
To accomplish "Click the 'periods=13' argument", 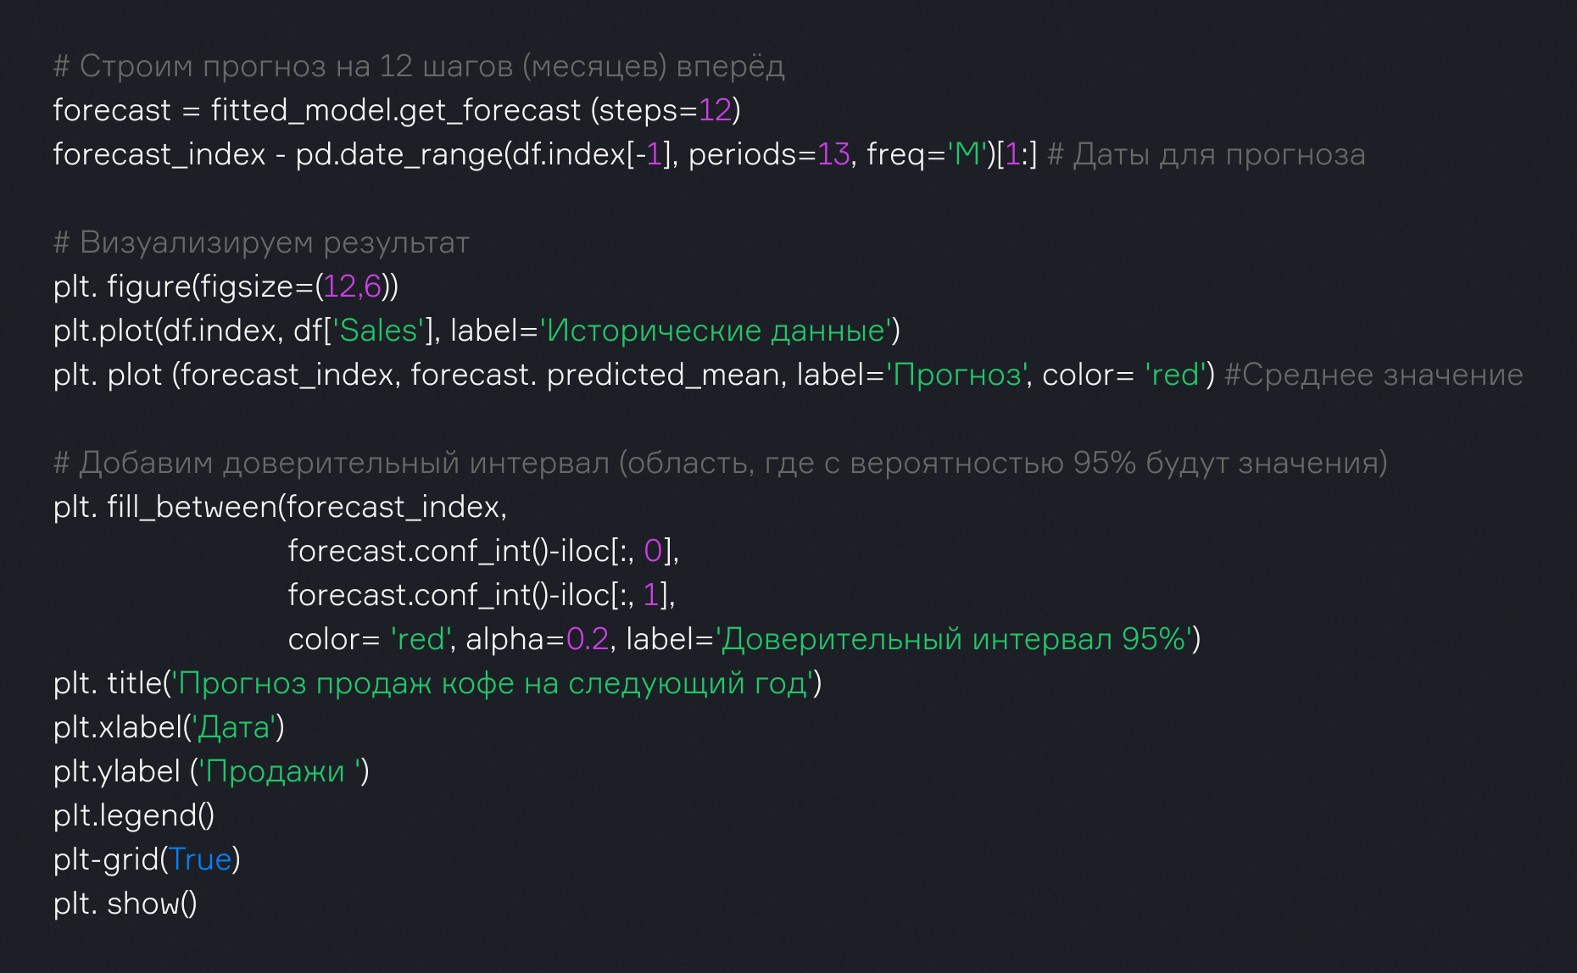I will 768,154.
